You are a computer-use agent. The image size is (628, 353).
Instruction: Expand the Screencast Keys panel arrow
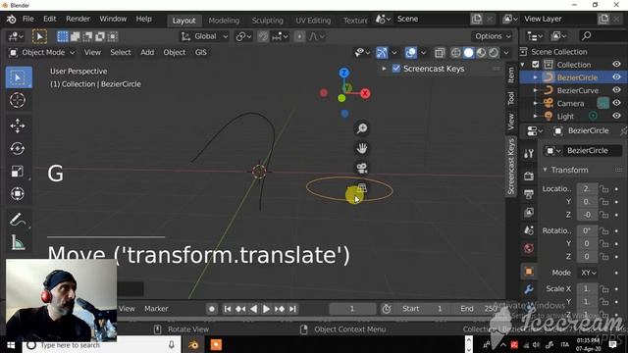click(384, 69)
